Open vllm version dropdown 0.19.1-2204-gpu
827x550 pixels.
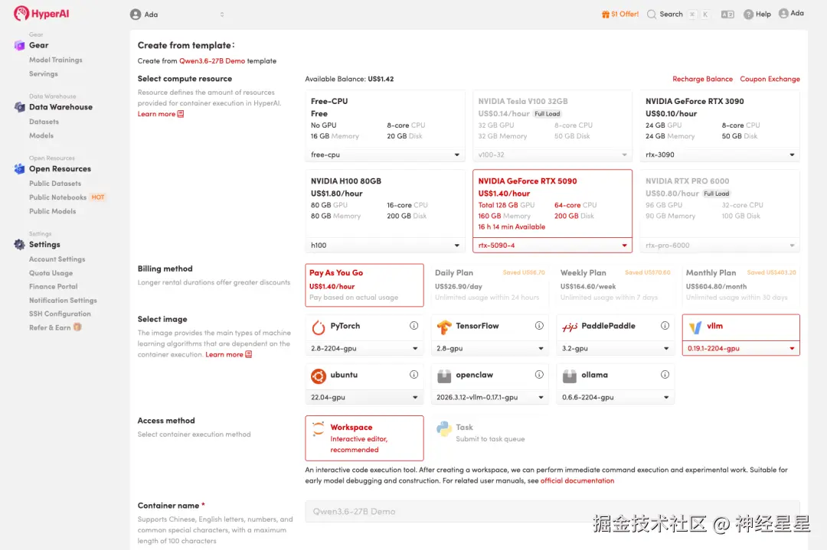coord(741,348)
